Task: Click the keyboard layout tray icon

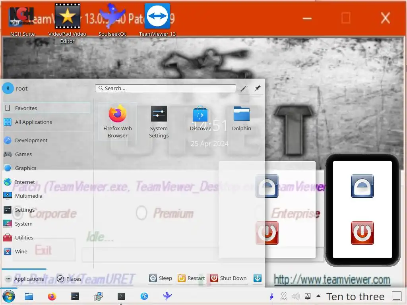Action: (308, 296)
